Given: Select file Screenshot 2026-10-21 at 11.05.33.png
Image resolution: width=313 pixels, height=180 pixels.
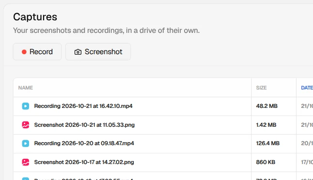Looking at the screenshot, I should pyautogui.click(x=84, y=125).
